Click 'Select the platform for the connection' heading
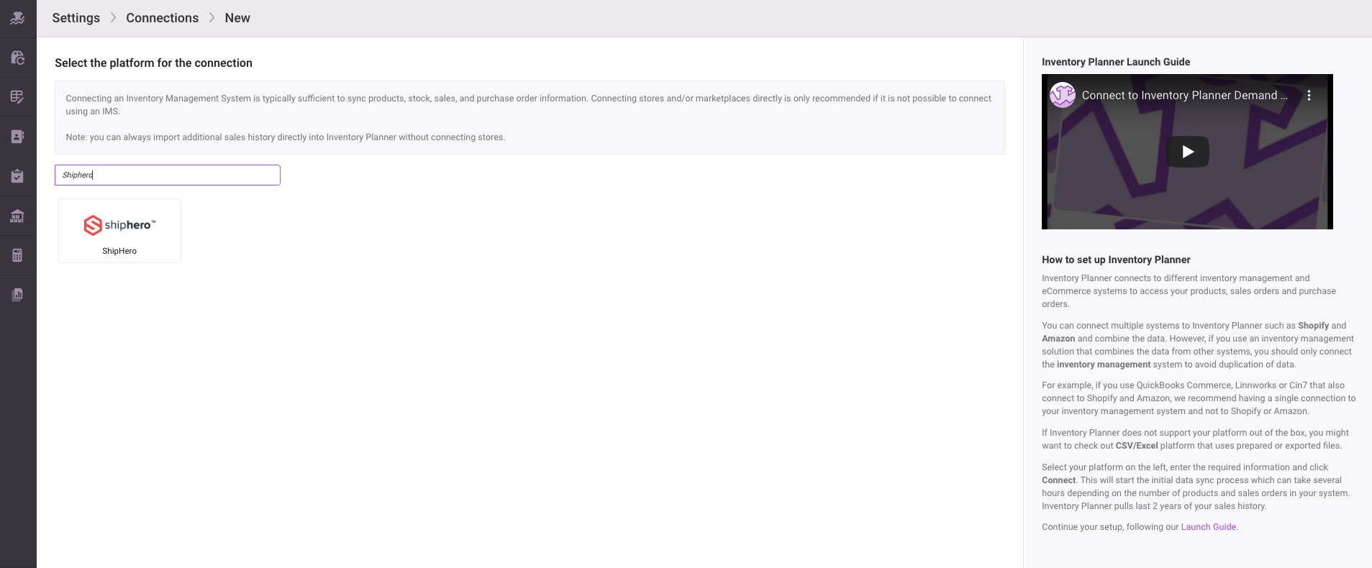This screenshot has width=1372, height=568. (x=154, y=63)
